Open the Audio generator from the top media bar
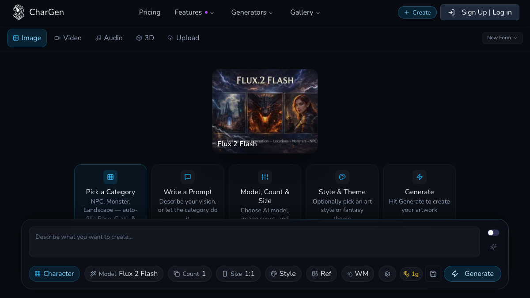 [x=109, y=38]
